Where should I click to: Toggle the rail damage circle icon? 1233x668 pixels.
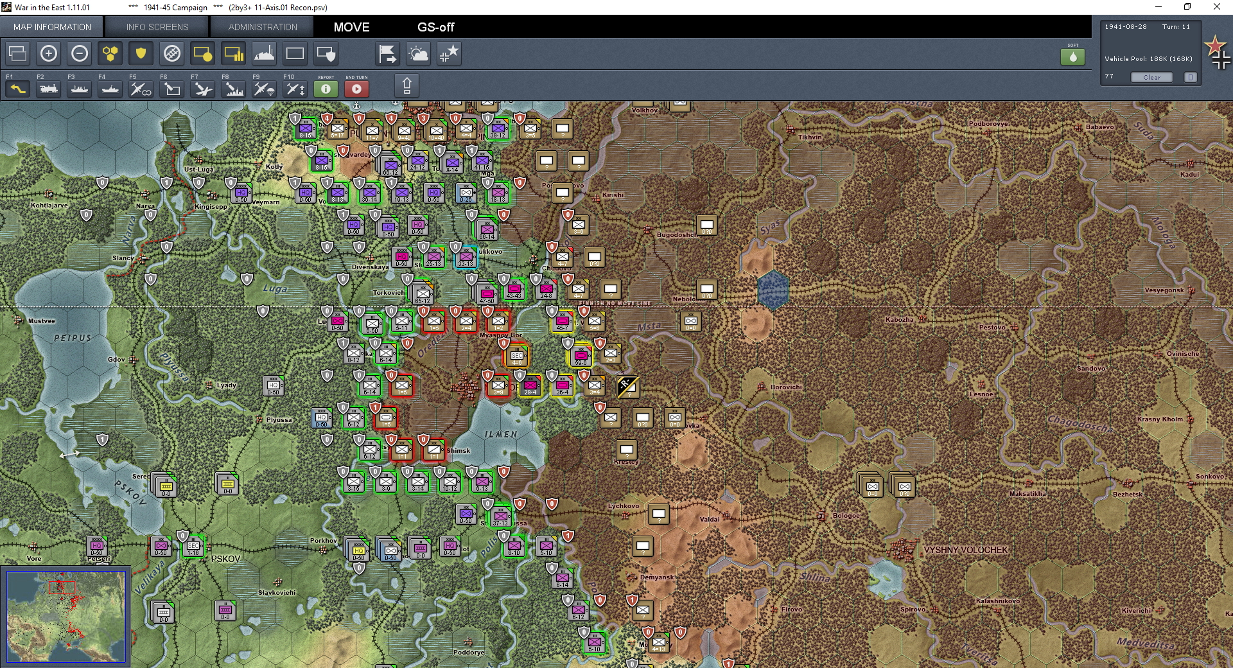point(172,54)
